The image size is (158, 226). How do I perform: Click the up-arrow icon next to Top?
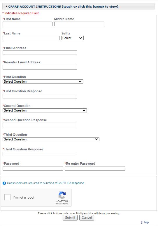(x=142, y=222)
